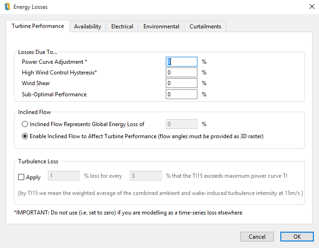Go to the Environmental tab
The image size is (319, 248).
[161, 27]
